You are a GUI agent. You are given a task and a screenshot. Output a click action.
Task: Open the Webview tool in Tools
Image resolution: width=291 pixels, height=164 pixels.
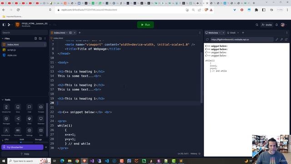point(41,120)
